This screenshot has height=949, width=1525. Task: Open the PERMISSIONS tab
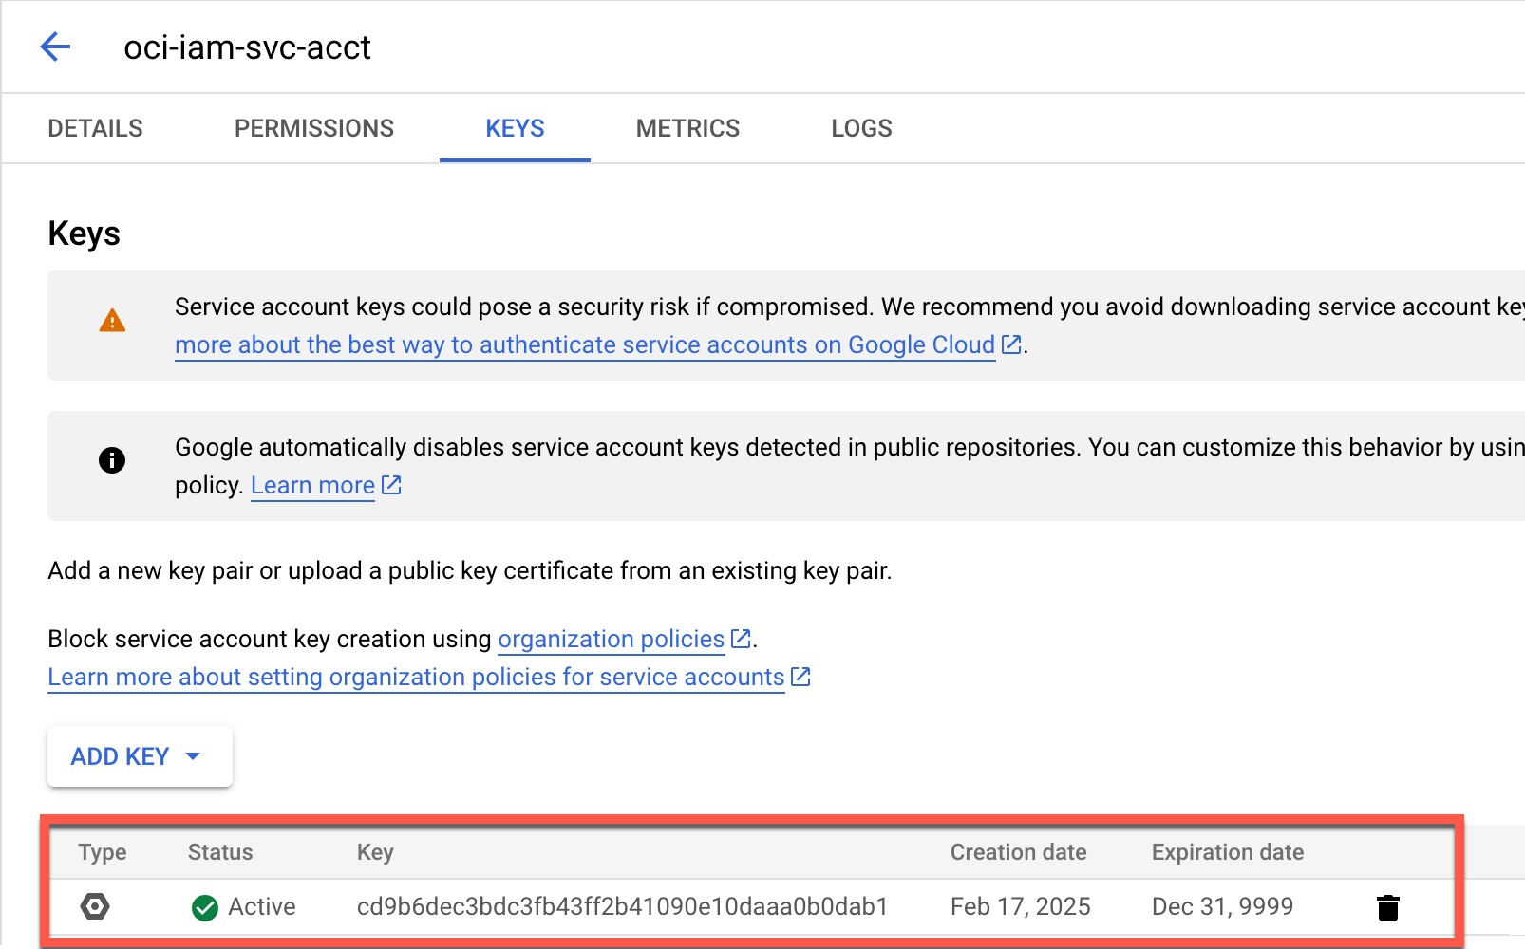point(314,128)
